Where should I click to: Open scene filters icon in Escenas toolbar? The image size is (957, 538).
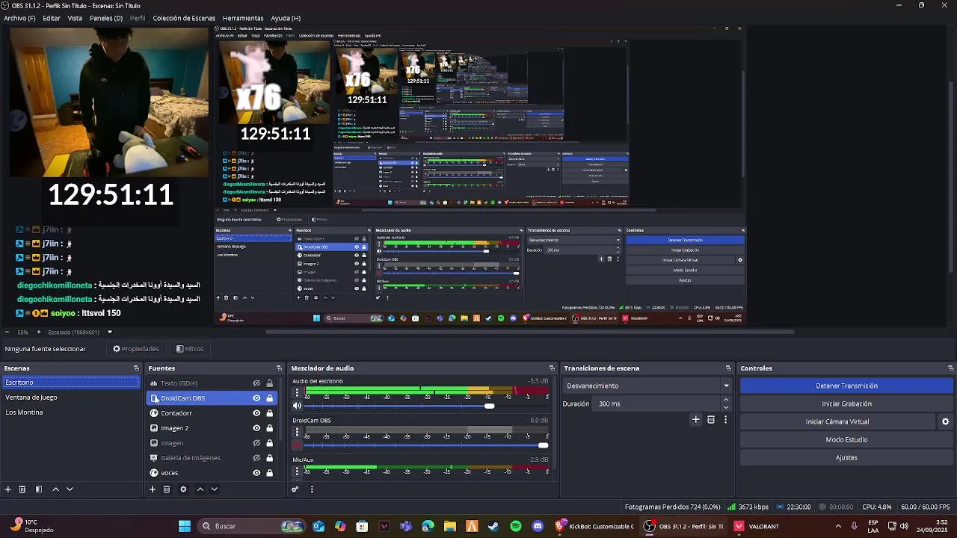[38, 489]
